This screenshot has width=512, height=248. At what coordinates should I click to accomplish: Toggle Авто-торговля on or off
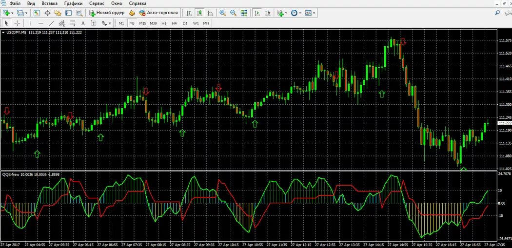158,13
